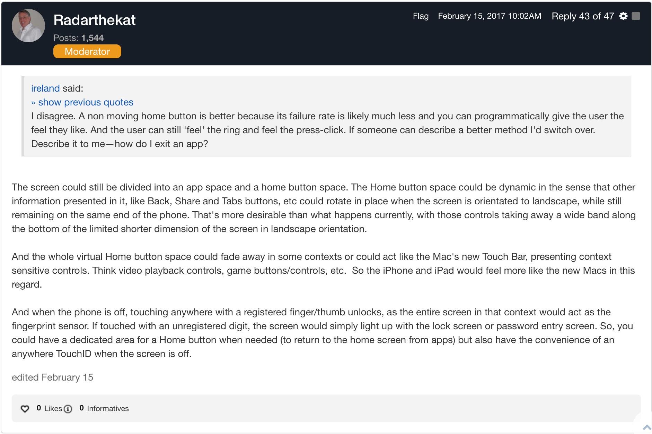The height and width of the screenshot is (434, 652).
Task: Click the orange Moderator badge
Action: point(87,51)
